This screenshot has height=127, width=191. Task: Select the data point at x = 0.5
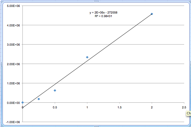[55, 90]
